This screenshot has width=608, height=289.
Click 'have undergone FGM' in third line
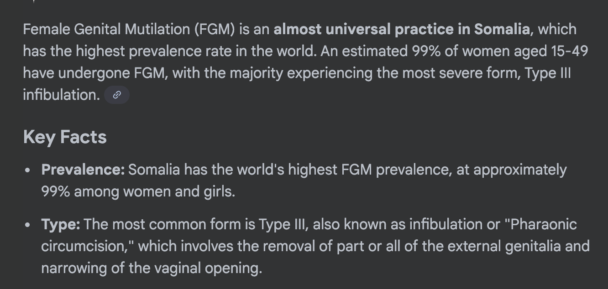tap(95, 73)
